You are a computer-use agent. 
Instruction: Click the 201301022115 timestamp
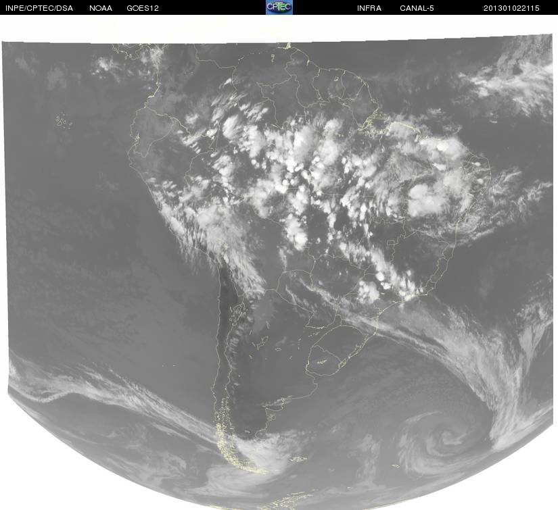(511, 8)
